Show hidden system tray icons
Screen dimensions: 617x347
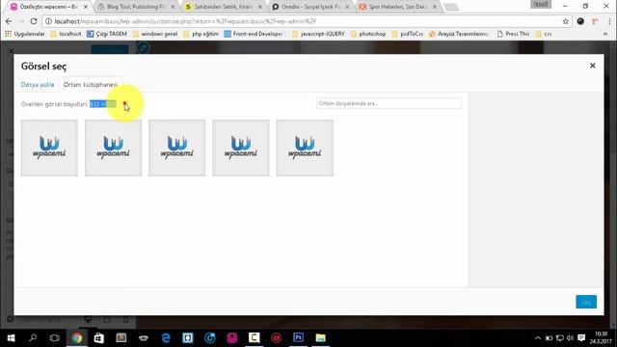click(538, 338)
